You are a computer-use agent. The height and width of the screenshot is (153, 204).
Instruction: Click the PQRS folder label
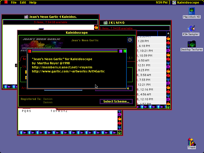pyautogui.click(x=27, y=111)
